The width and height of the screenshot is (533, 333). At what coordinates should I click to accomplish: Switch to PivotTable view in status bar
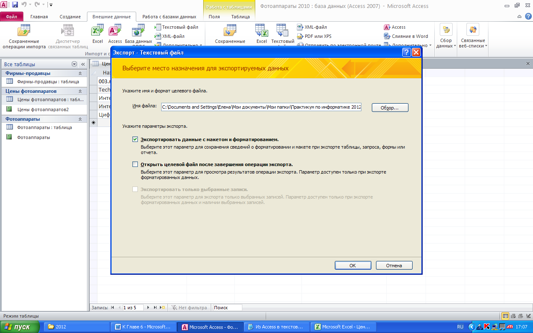click(513, 316)
